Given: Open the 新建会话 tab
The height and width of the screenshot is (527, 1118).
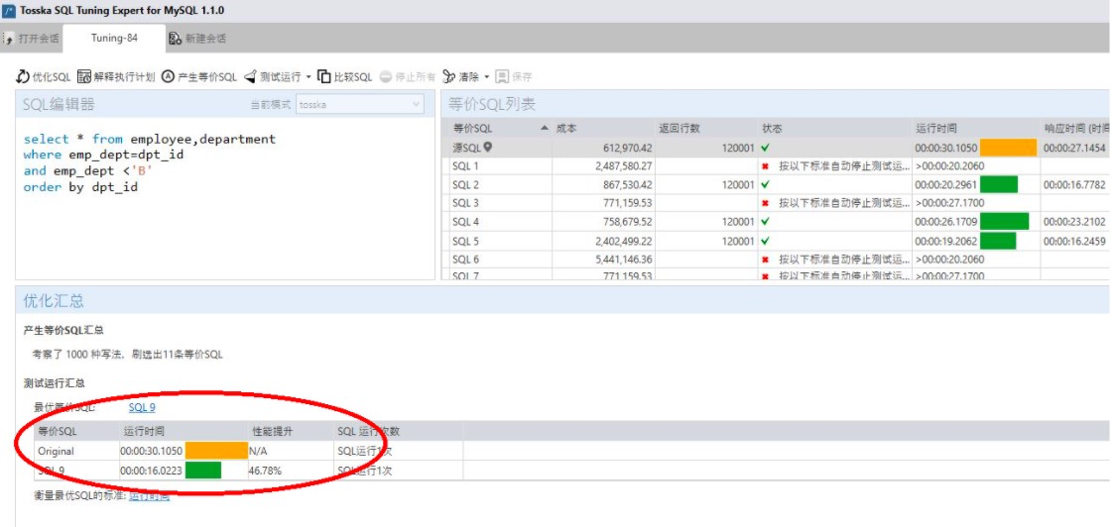Looking at the screenshot, I should point(198,39).
